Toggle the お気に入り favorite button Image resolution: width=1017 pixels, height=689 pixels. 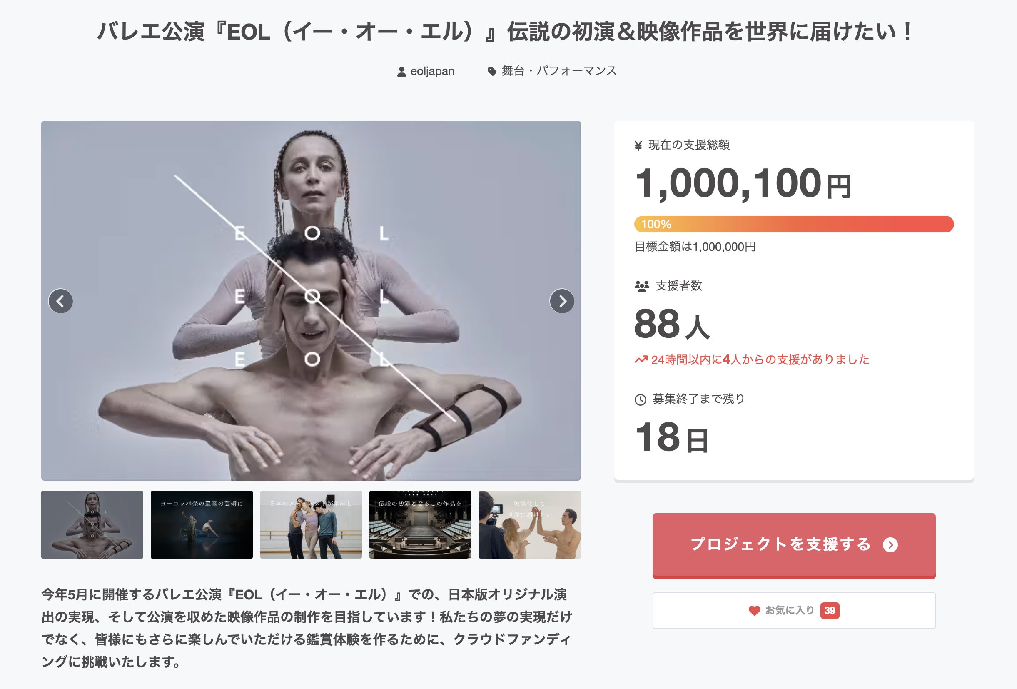[794, 611]
